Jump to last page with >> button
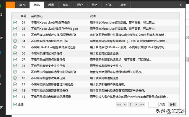The image size is (189, 117). (142, 105)
